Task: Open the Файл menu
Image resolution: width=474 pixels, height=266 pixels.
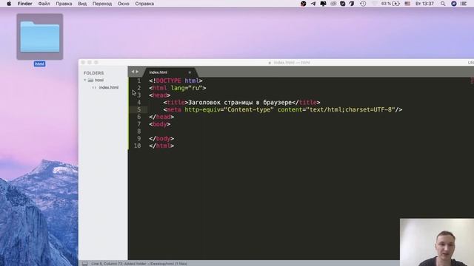Action: pyautogui.click(x=44, y=4)
